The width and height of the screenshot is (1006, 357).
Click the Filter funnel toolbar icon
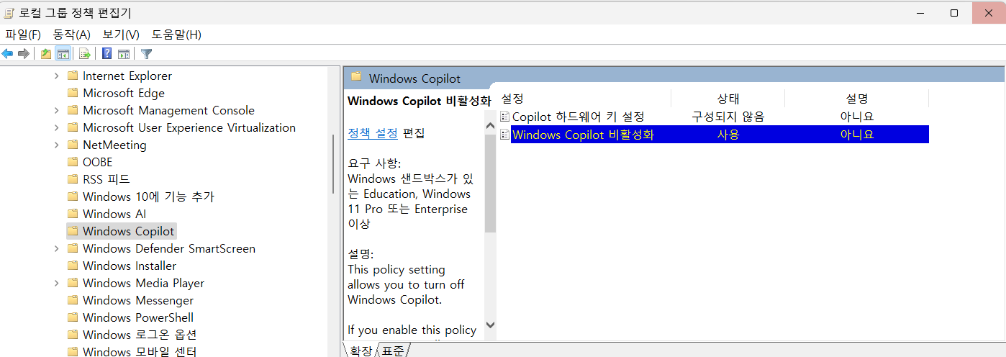coord(146,54)
